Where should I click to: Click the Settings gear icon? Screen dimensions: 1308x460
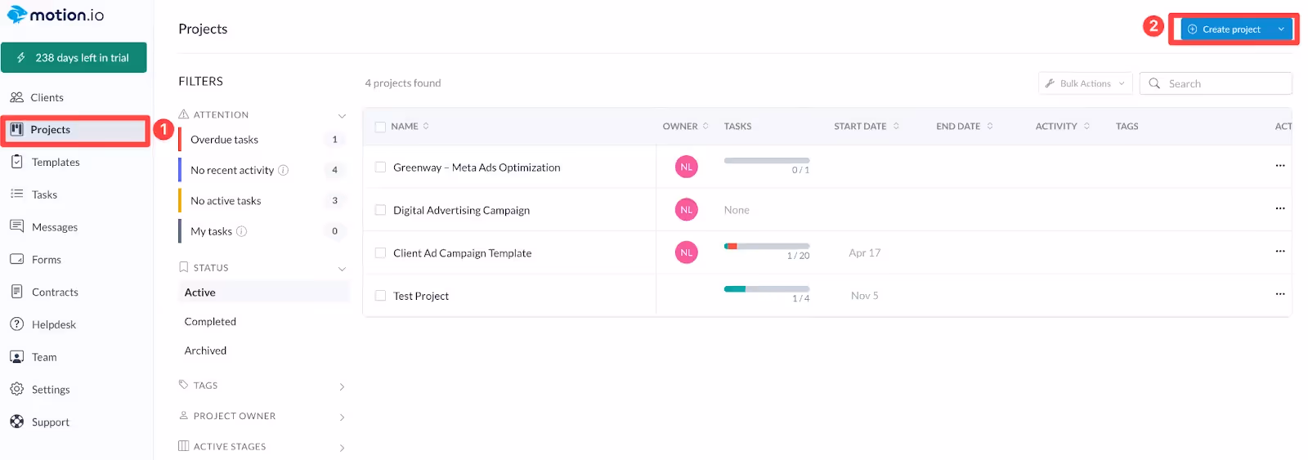(x=16, y=389)
